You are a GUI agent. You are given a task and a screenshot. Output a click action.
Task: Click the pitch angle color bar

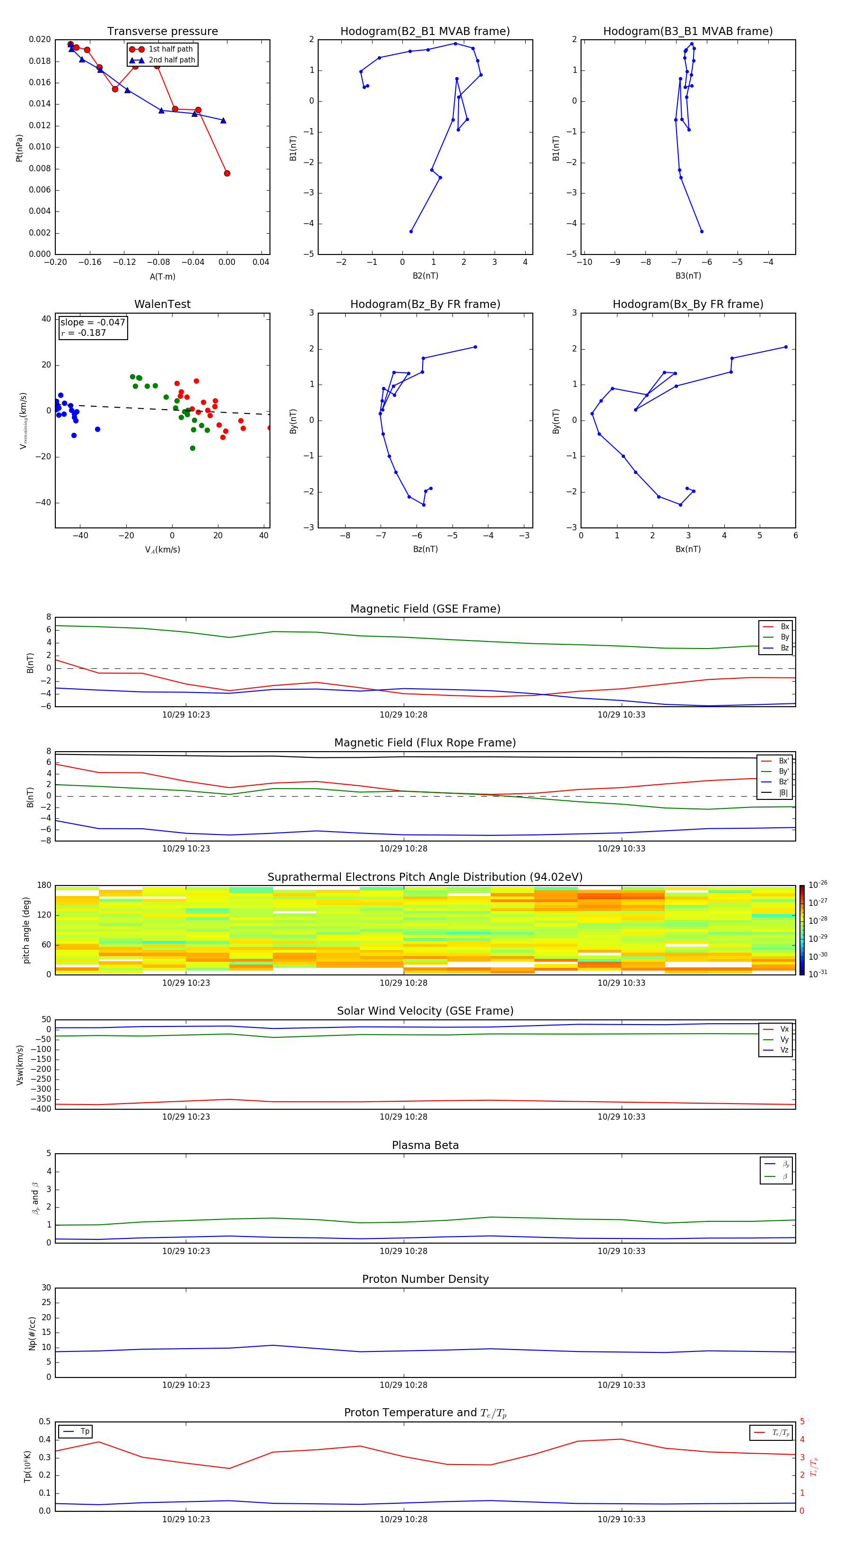[x=802, y=930]
